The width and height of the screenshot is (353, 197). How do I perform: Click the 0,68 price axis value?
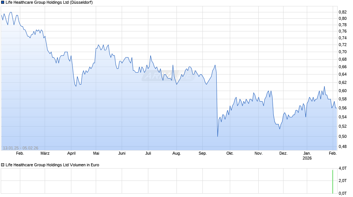click(x=342, y=59)
